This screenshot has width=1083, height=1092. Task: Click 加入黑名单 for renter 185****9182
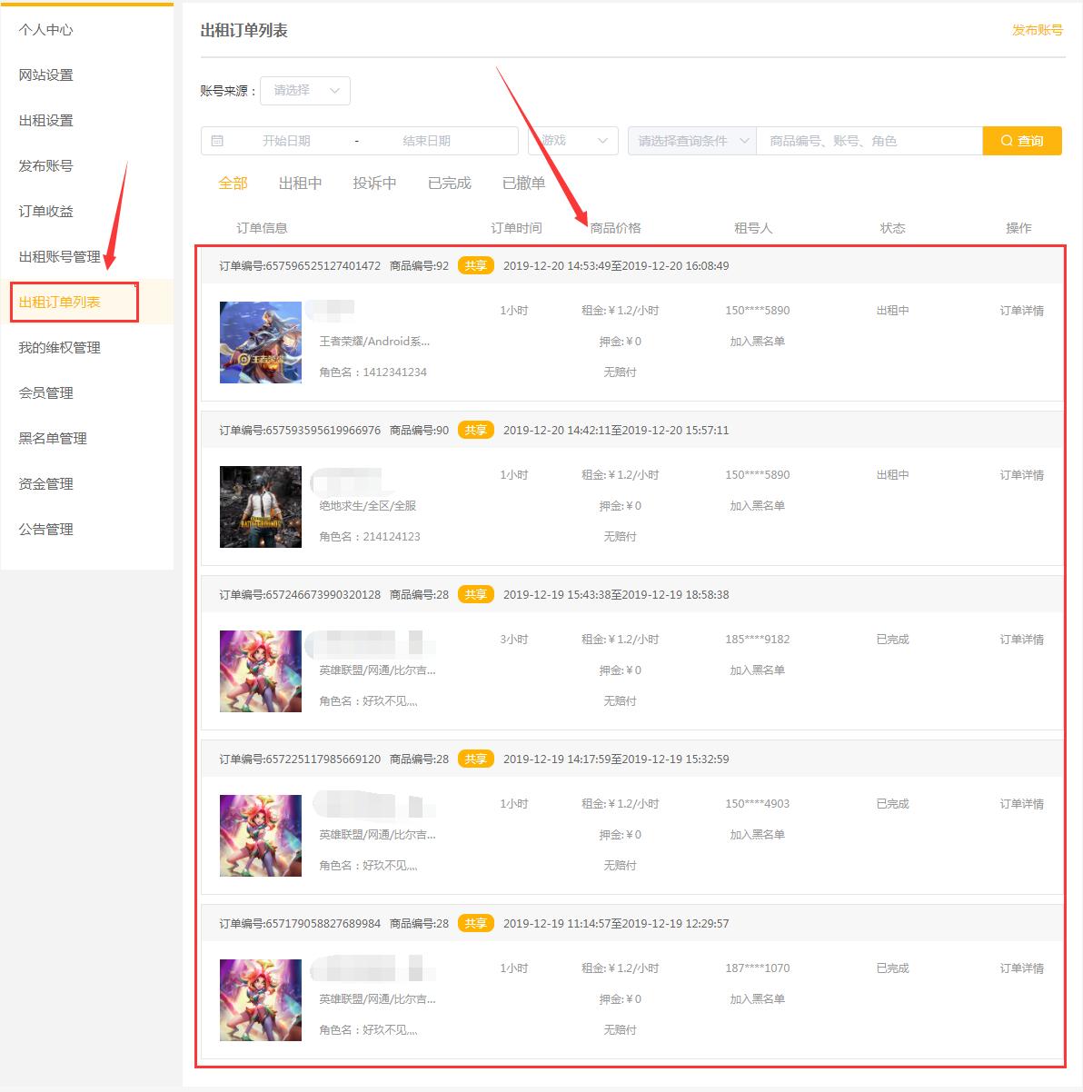pyautogui.click(x=757, y=670)
